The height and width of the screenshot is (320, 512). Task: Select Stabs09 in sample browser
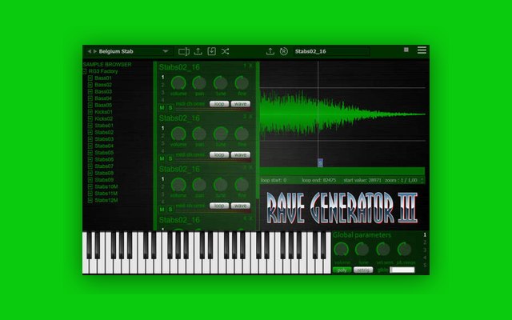coord(104,180)
